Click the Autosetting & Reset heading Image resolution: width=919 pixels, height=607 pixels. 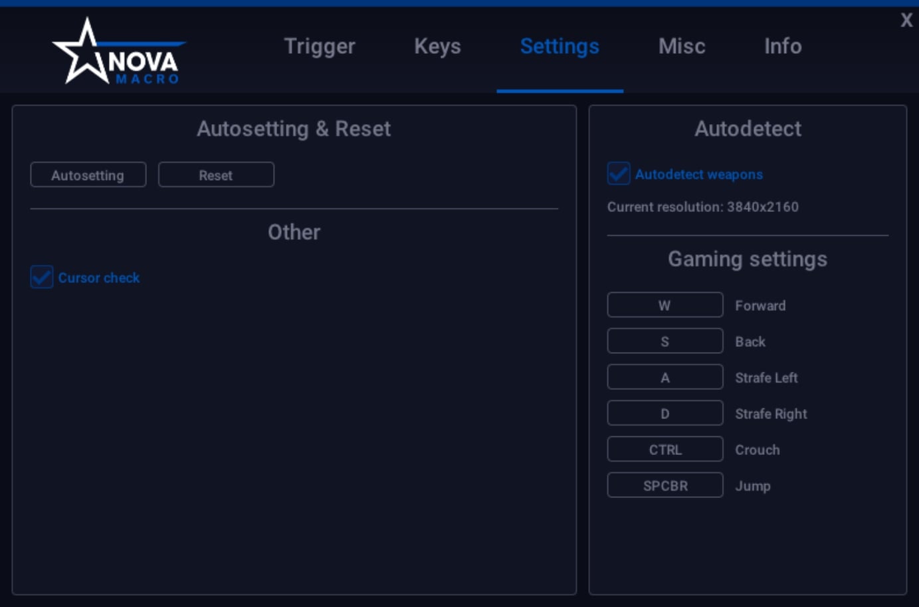coord(294,129)
